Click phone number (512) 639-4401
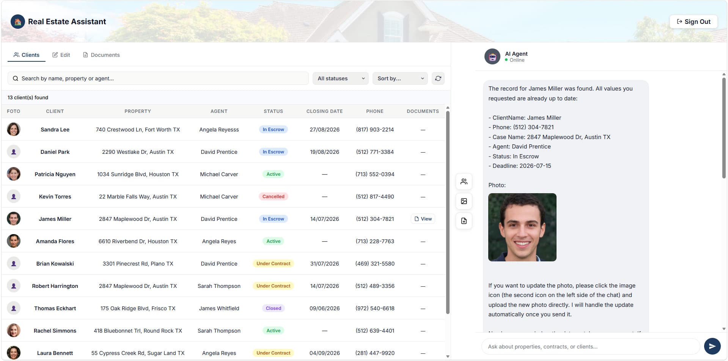Image resolution: width=728 pixels, height=361 pixels. point(375,330)
